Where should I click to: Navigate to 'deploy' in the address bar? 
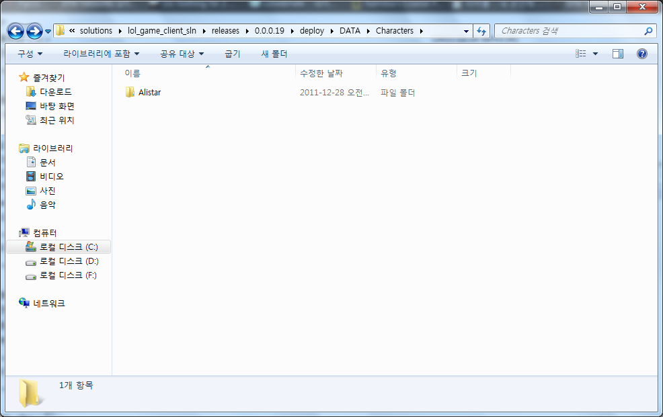pyautogui.click(x=311, y=30)
